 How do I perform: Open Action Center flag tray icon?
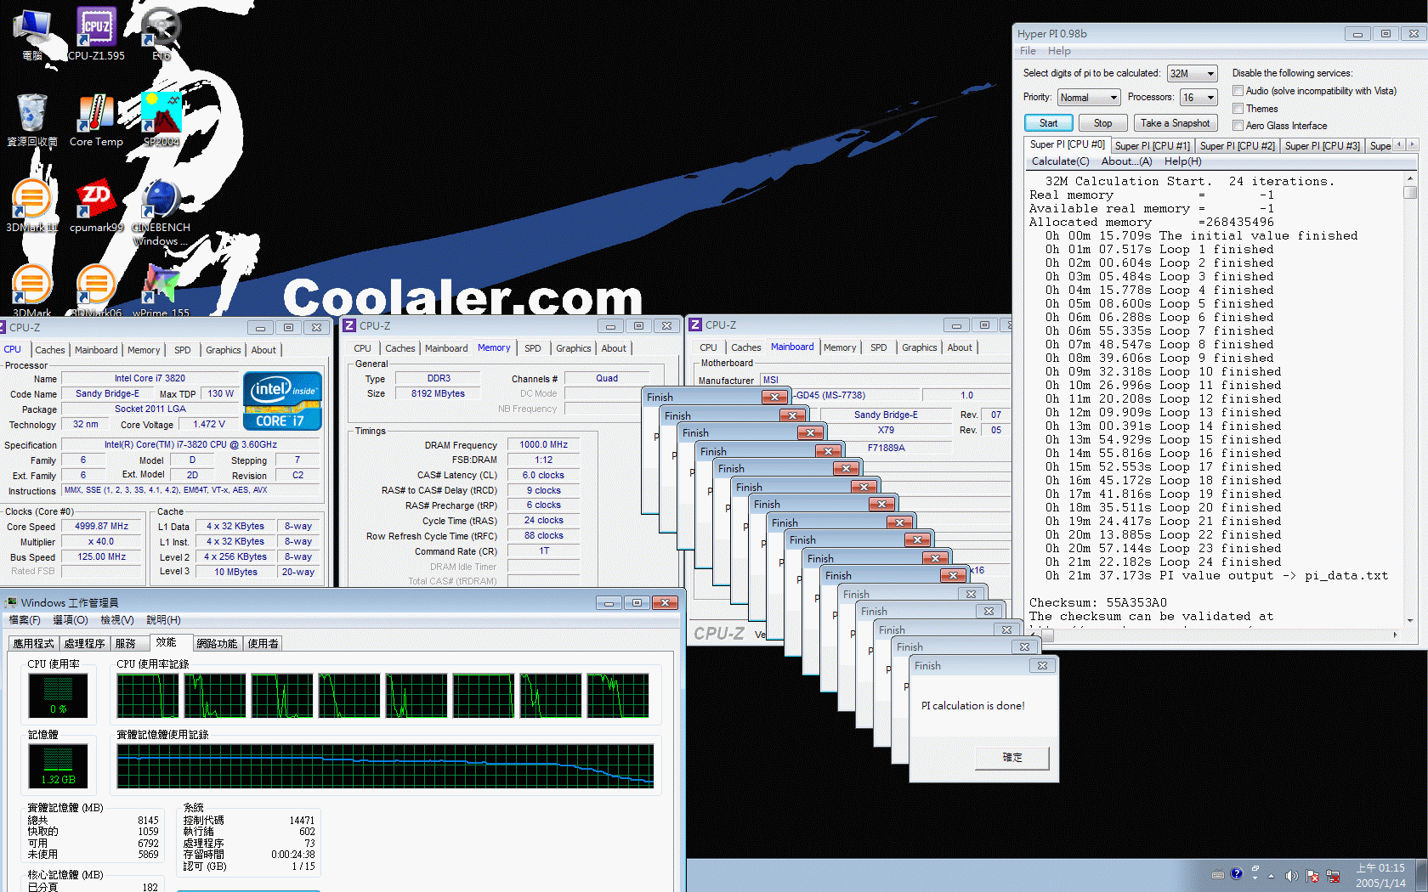click(x=1312, y=876)
